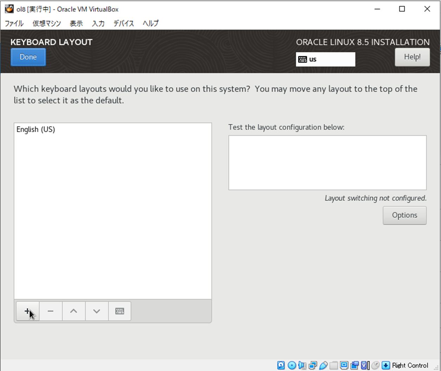Image resolution: width=441 pixels, height=371 pixels.
Task: Open the デバイス menu
Action: pos(123,24)
